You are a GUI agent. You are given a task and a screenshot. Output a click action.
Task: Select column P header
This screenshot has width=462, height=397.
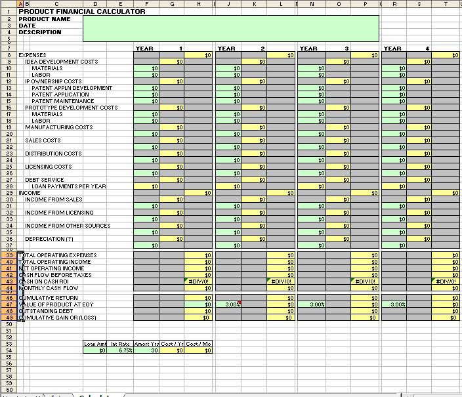click(x=365, y=4)
